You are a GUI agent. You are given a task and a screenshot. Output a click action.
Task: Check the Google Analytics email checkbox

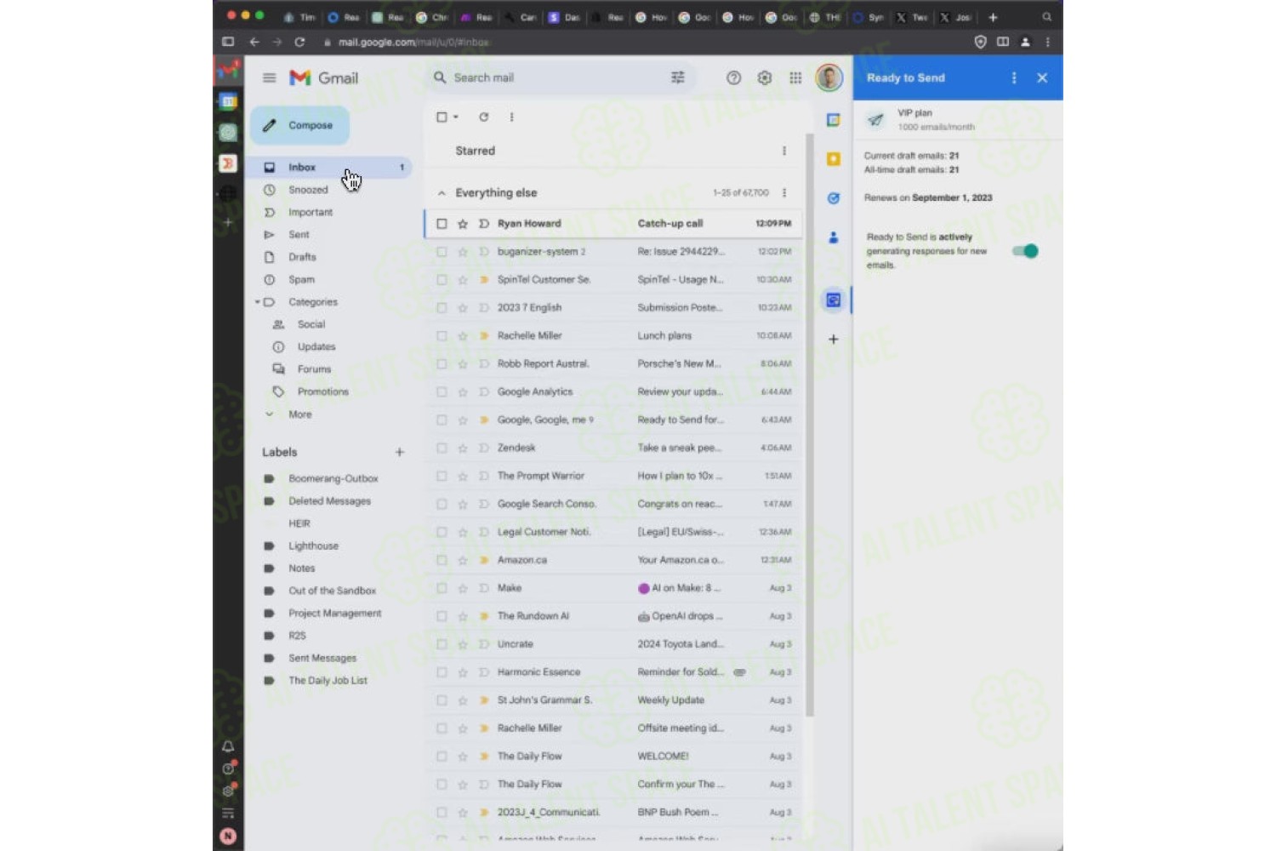[441, 392]
